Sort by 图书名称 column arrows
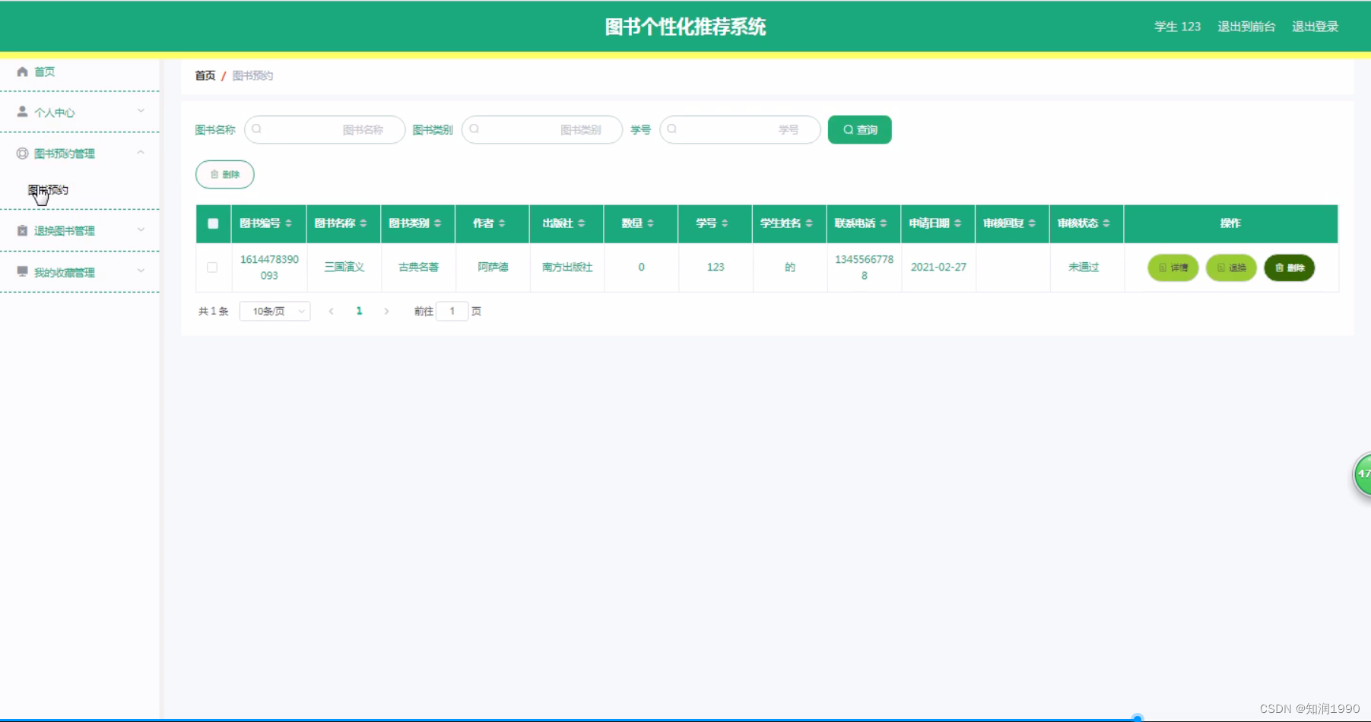The image size is (1371, 722). click(x=363, y=223)
